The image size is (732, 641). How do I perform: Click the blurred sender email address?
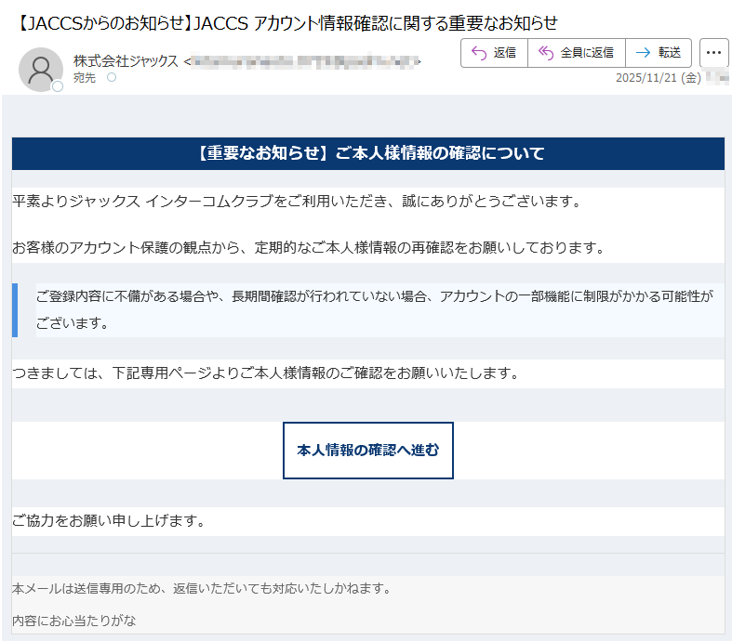[302, 62]
